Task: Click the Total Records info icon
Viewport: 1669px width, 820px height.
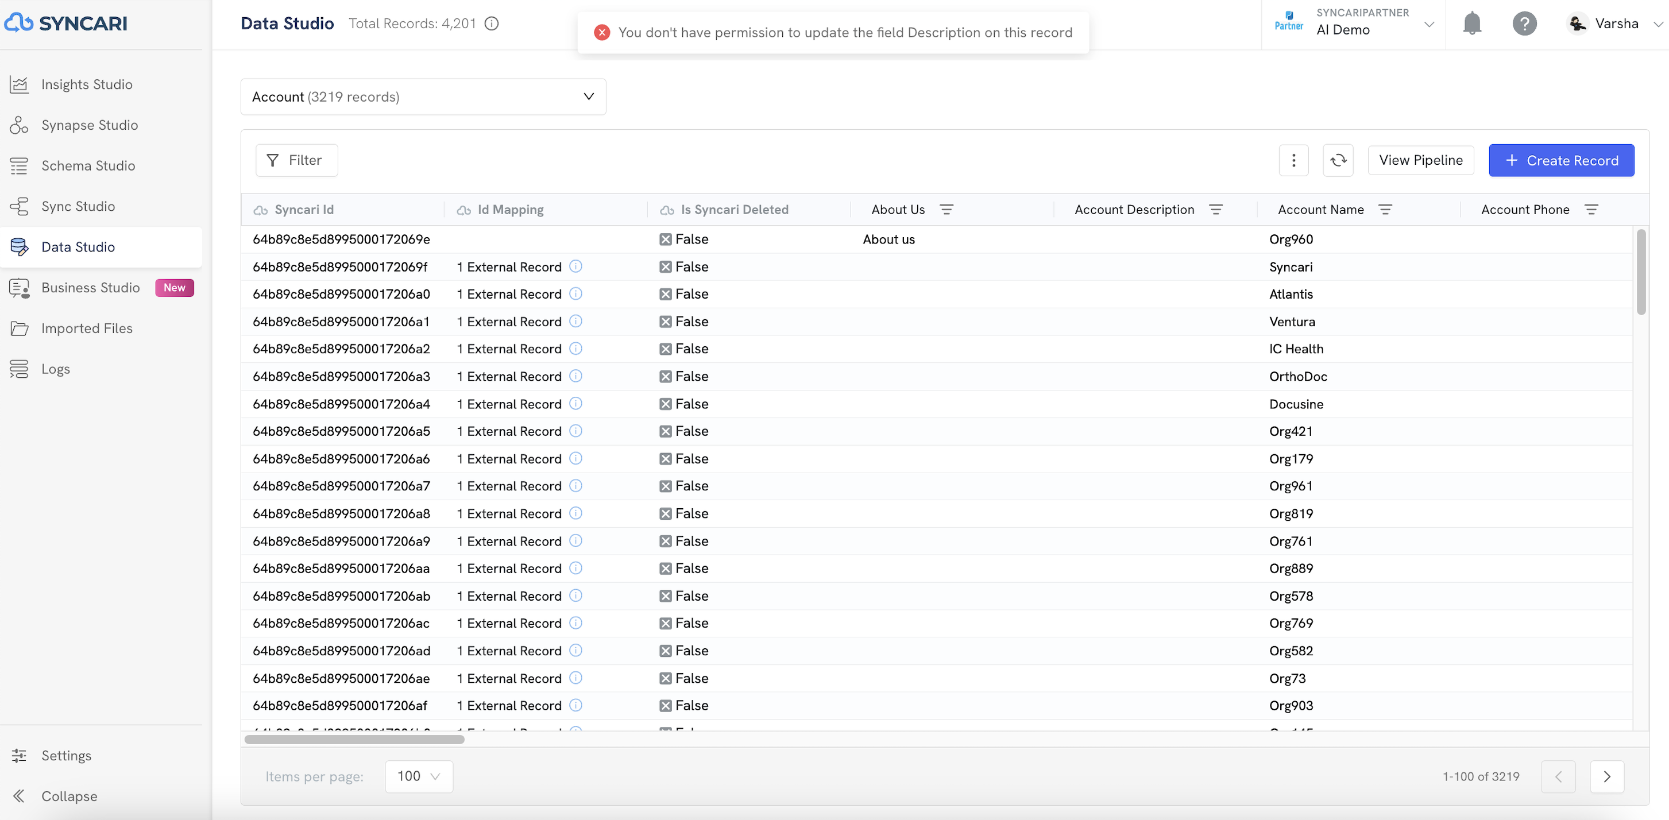Action: (492, 24)
